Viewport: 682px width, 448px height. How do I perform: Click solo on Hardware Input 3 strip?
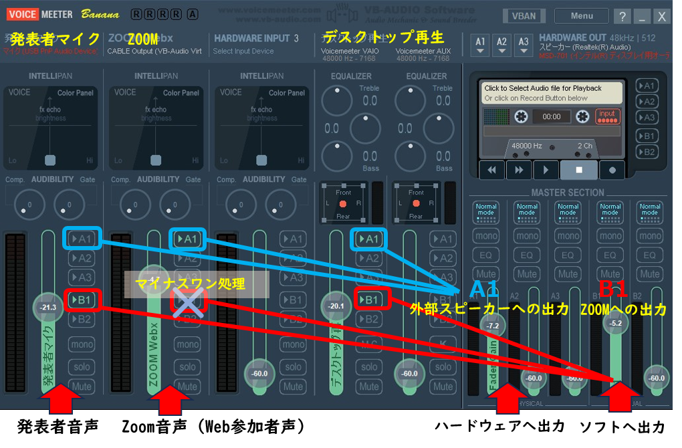(293, 367)
